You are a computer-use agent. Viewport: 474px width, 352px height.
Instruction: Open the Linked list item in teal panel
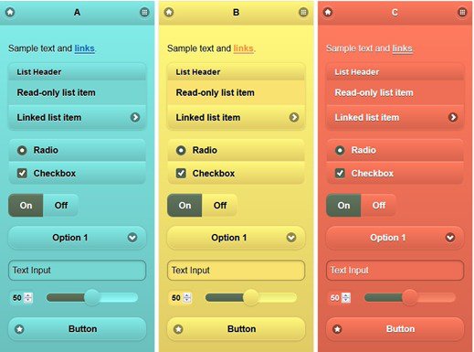[x=77, y=117]
